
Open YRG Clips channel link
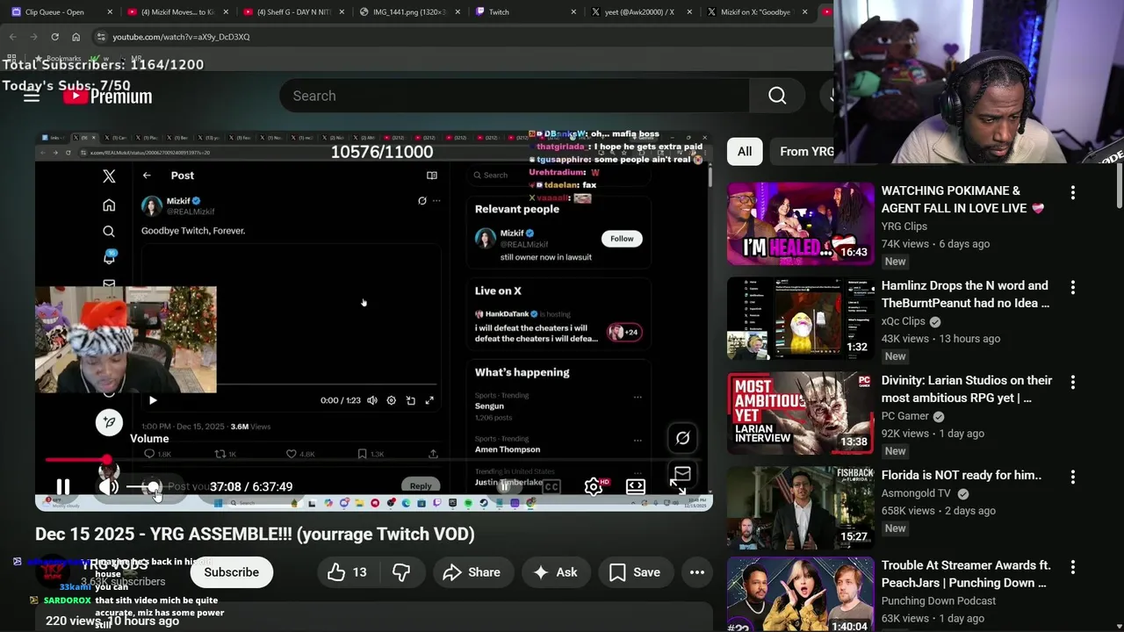[x=904, y=226]
